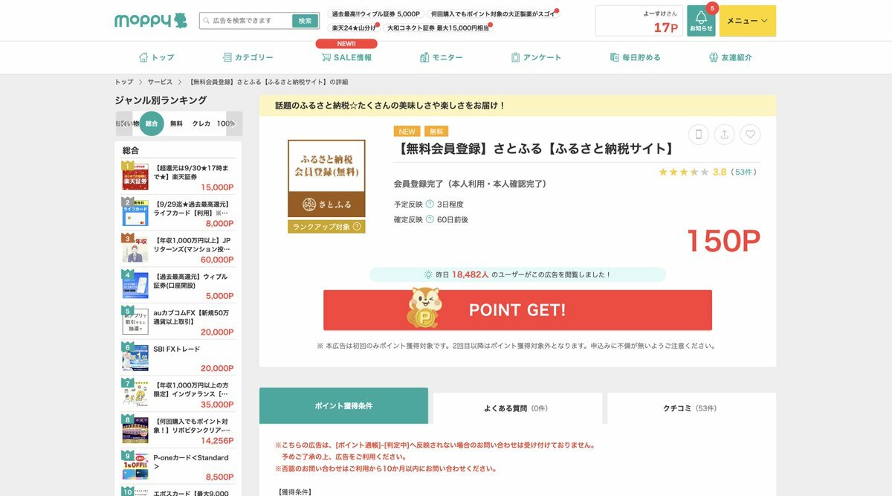Switch to クチコミ tab
892x496 pixels.
[x=691, y=408]
